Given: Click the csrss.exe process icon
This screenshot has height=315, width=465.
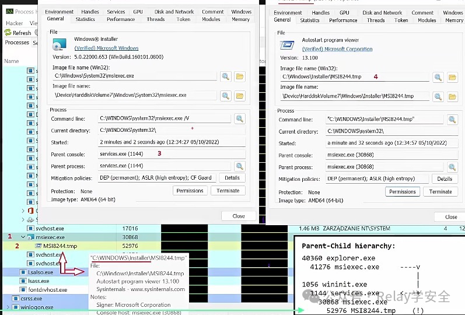Looking at the screenshot, I should pos(15,299).
